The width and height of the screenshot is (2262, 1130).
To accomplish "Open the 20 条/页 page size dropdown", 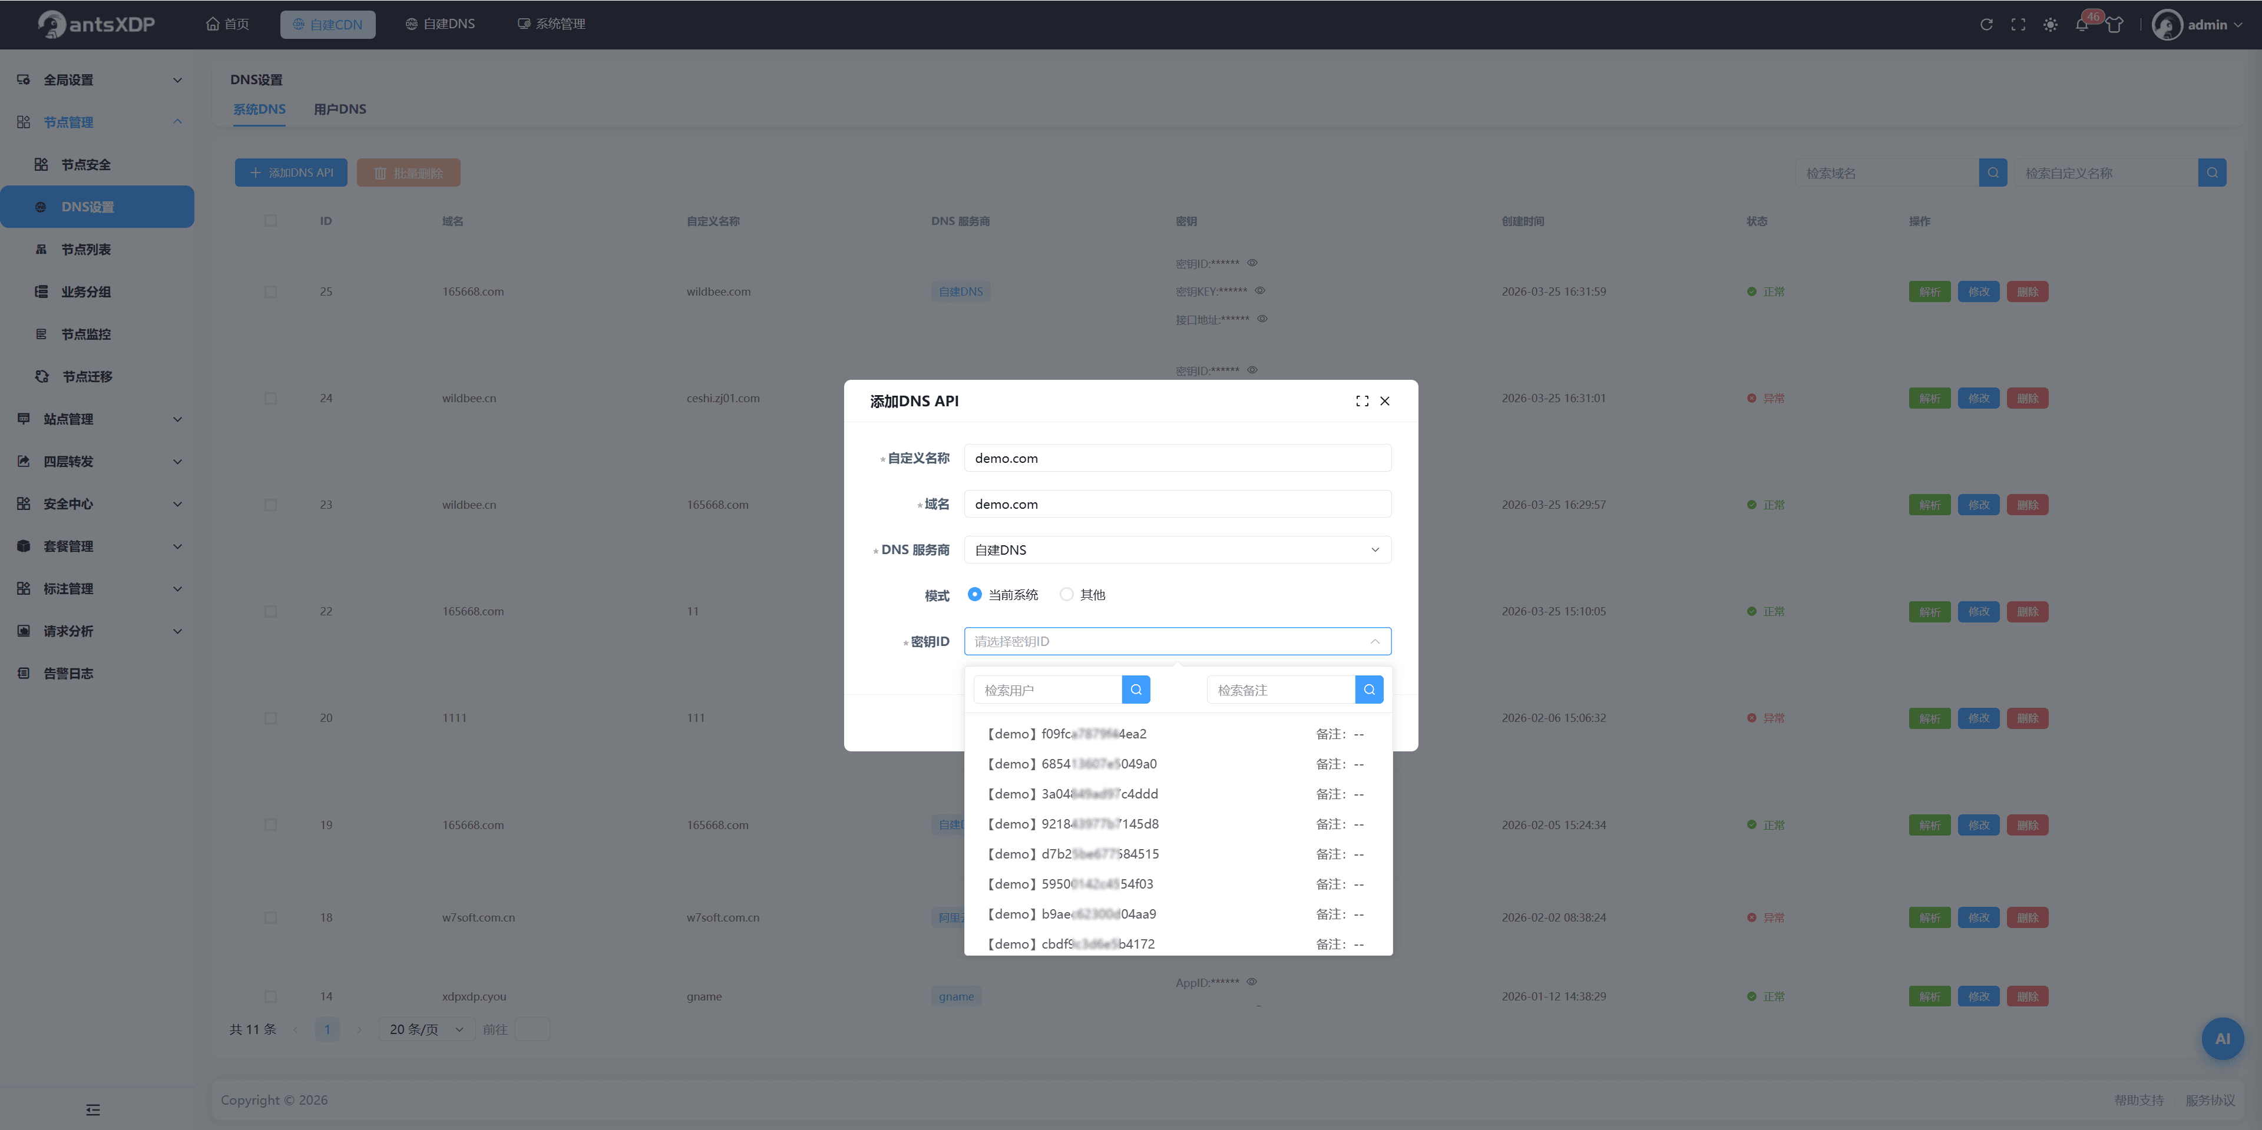I will click(x=426, y=1030).
